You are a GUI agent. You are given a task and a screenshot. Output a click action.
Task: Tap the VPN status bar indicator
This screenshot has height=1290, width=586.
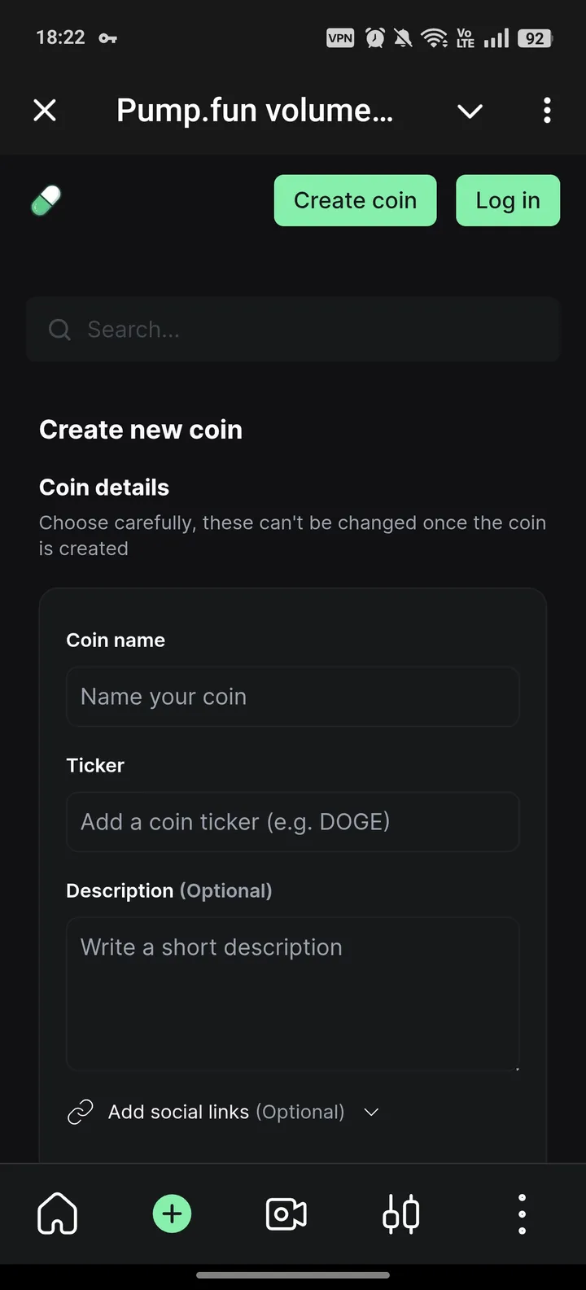tap(340, 37)
